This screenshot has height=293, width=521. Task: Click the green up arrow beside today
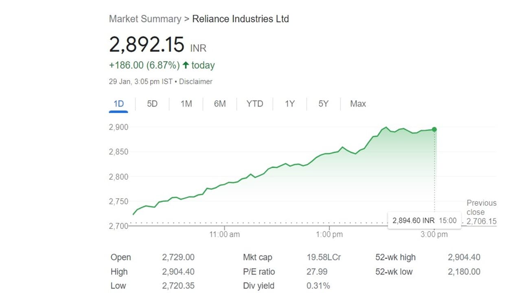click(186, 65)
